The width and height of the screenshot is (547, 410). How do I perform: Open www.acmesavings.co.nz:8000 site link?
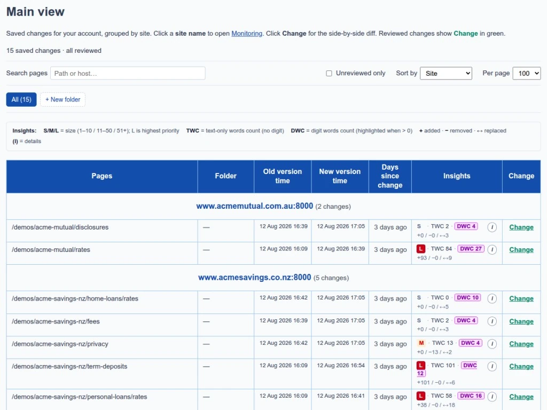click(255, 278)
